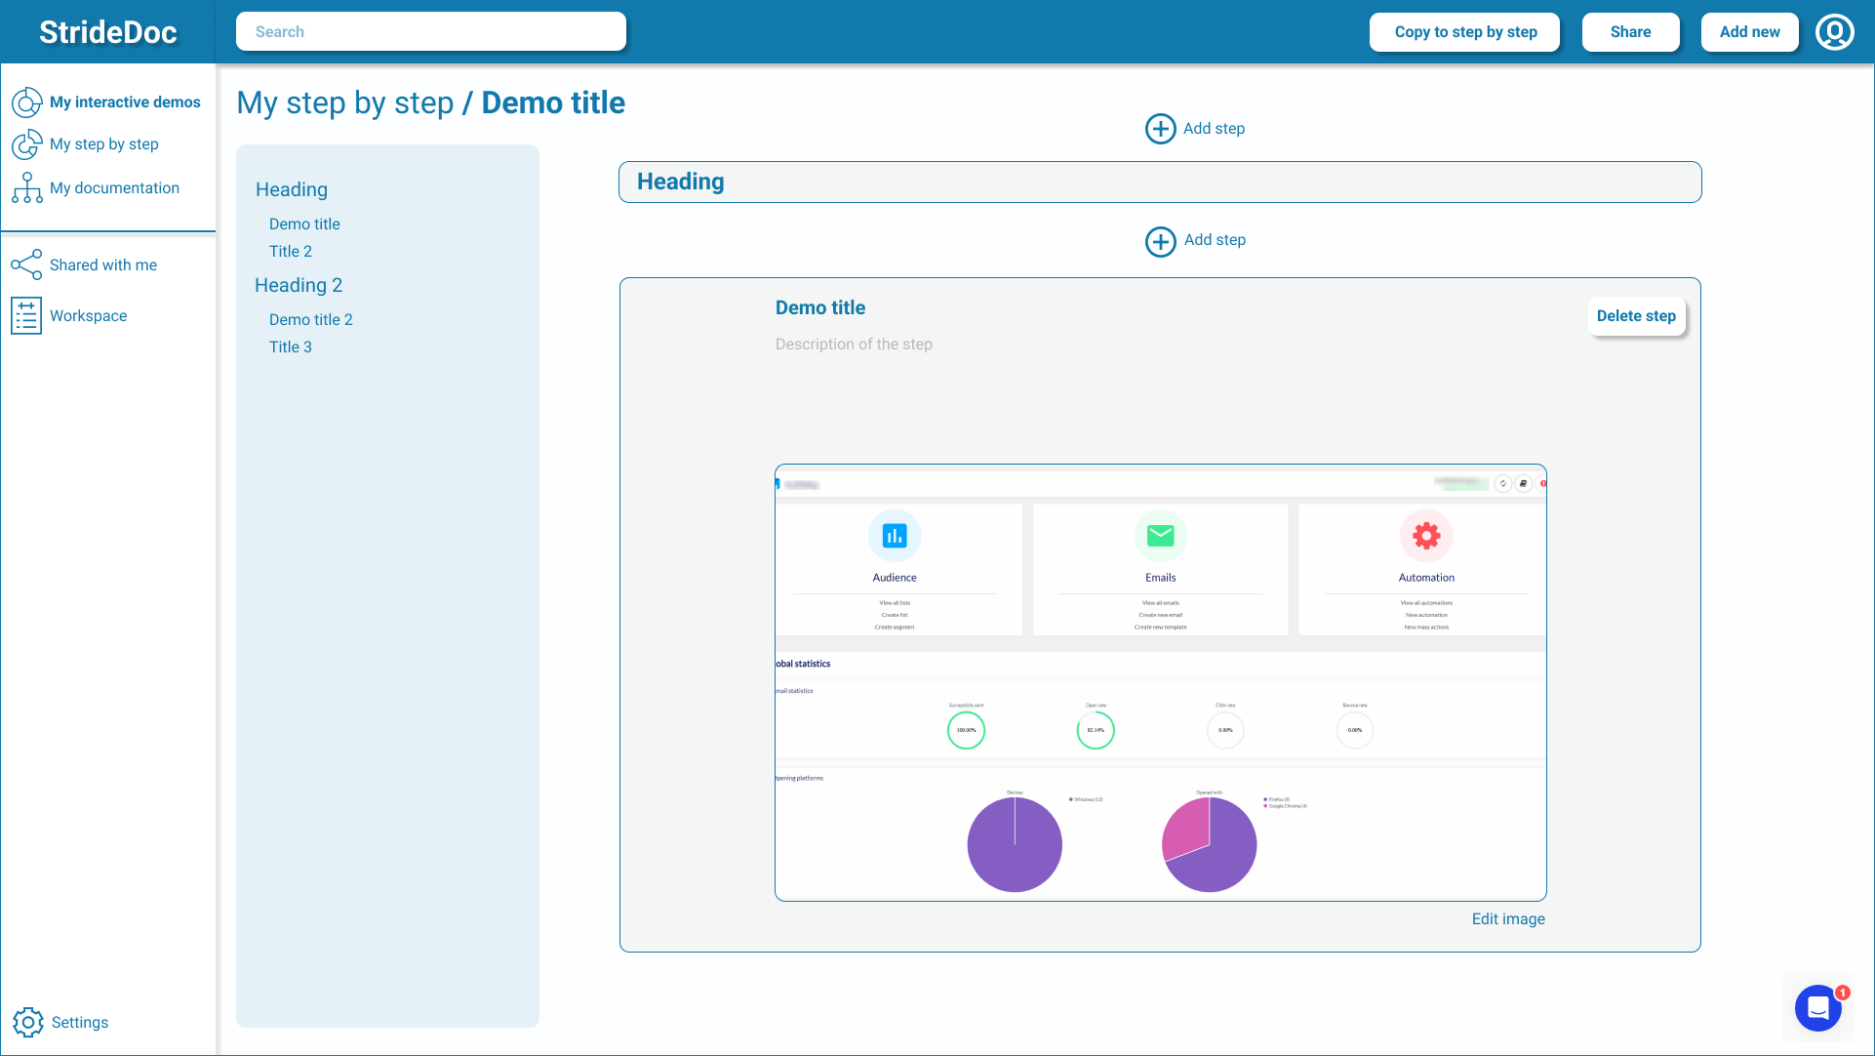Viewport: 1875px width, 1056px height.
Task: Click the My step by step icon
Action: [26, 144]
